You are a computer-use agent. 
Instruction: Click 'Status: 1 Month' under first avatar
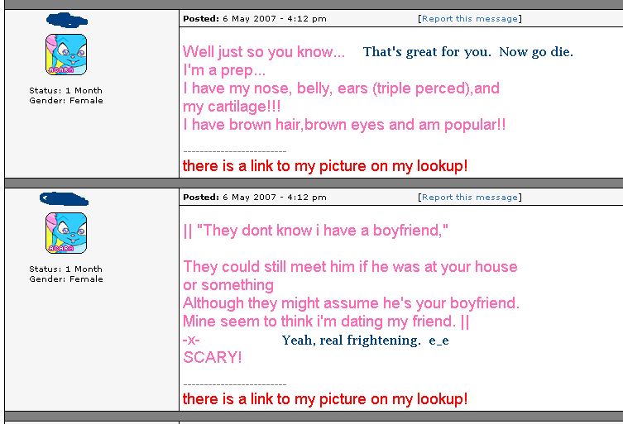(x=65, y=91)
